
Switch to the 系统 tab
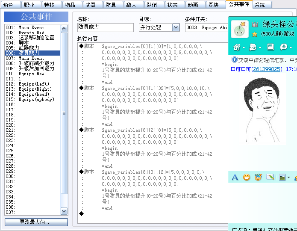(262, 5)
